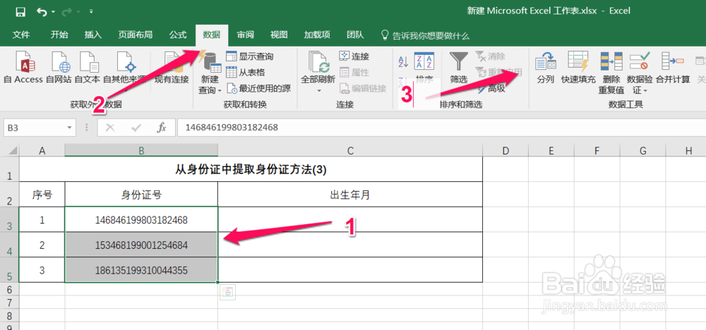This screenshot has width=706, height=330.
Task: Select column D header
Action: (505, 151)
